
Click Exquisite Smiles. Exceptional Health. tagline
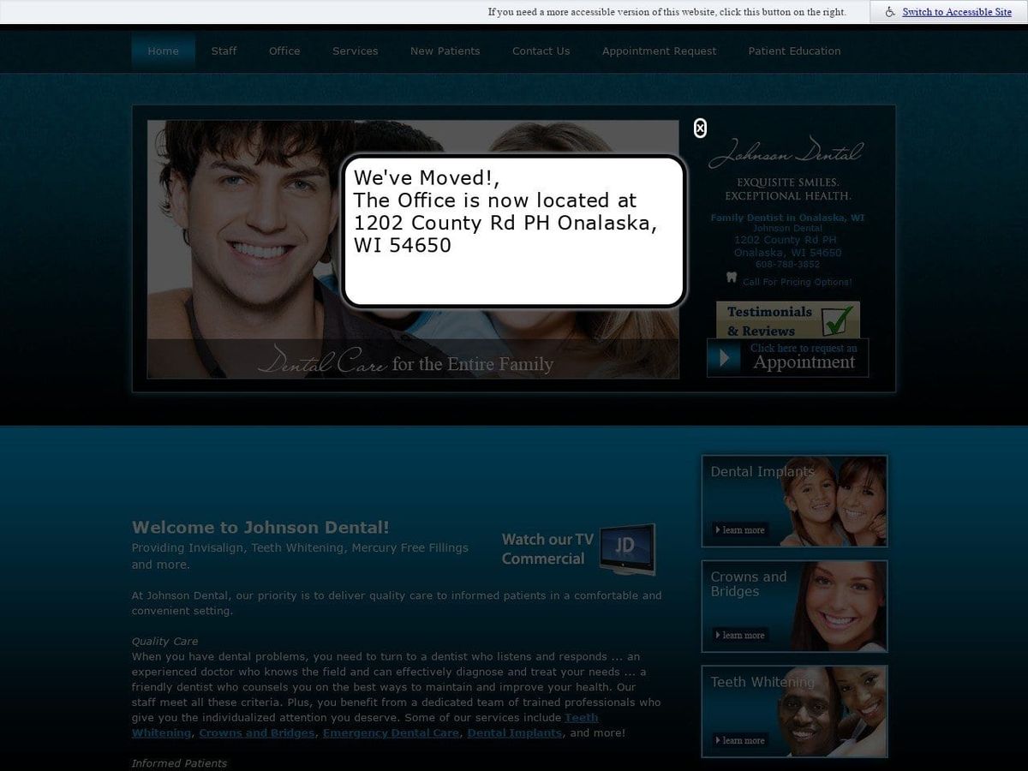[x=787, y=189]
